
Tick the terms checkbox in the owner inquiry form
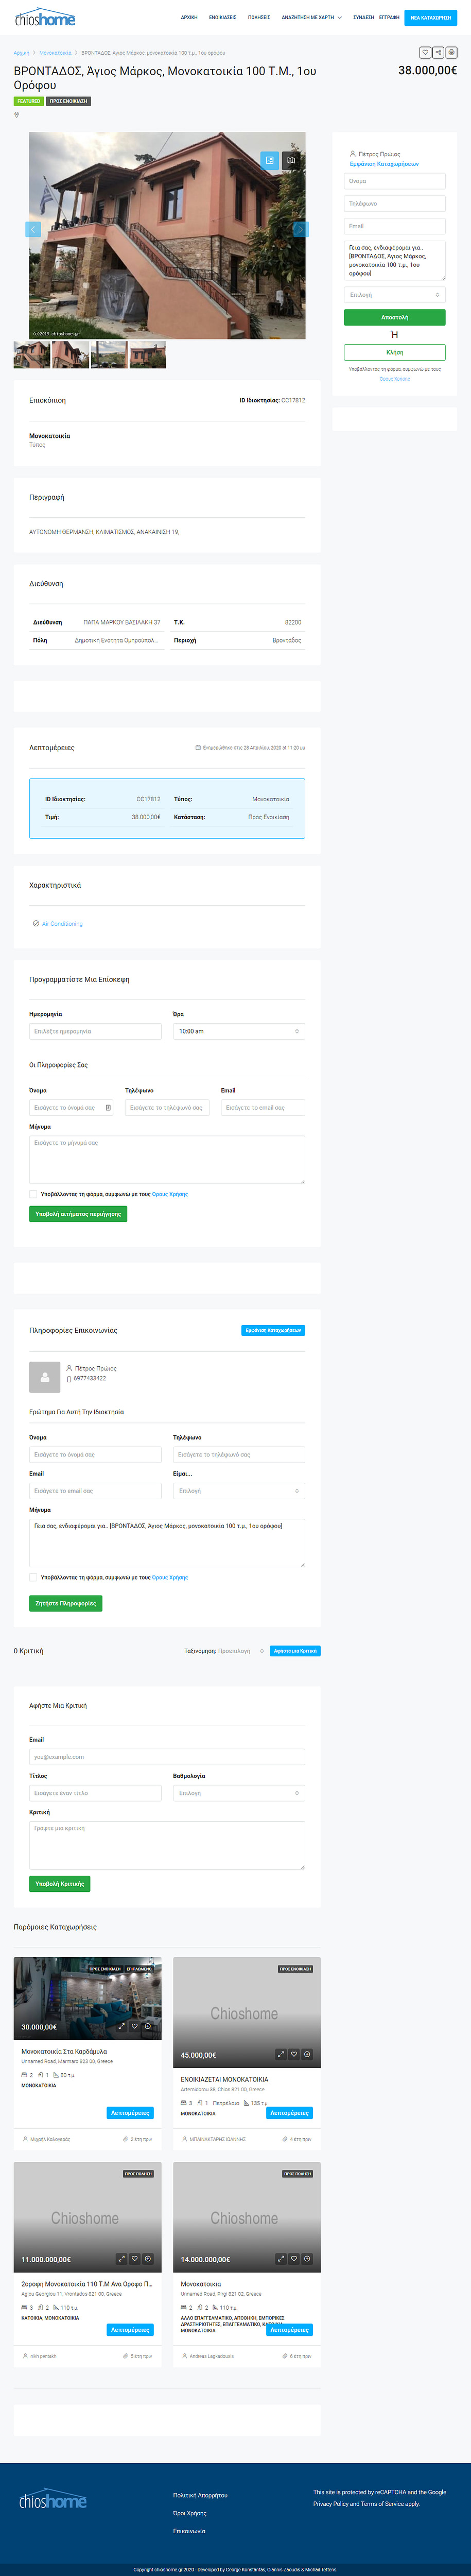(33, 1577)
